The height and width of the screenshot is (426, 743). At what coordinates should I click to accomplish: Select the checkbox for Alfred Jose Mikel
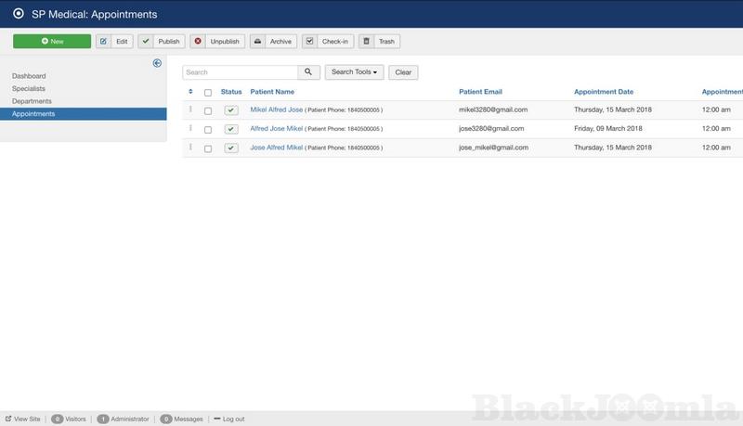[208, 130]
